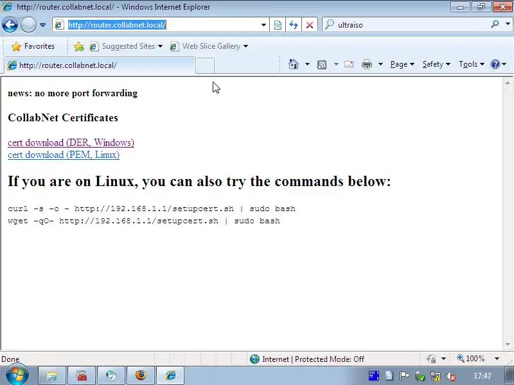The image size is (514, 385).
Task: Switch to Internet Explorer taskbar button
Action: point(170,375)
